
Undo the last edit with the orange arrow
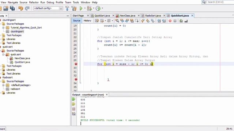(21, 8)
